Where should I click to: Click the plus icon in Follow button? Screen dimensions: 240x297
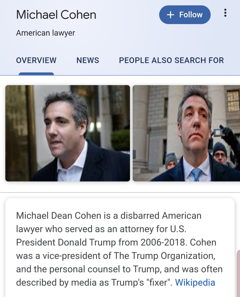pos(170,15)
